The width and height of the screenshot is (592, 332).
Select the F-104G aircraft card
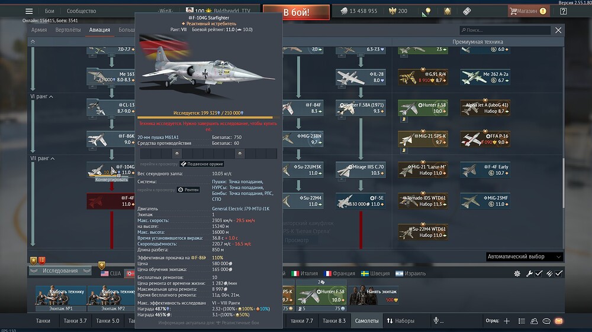pyautogui.click(x=111, y=169)
